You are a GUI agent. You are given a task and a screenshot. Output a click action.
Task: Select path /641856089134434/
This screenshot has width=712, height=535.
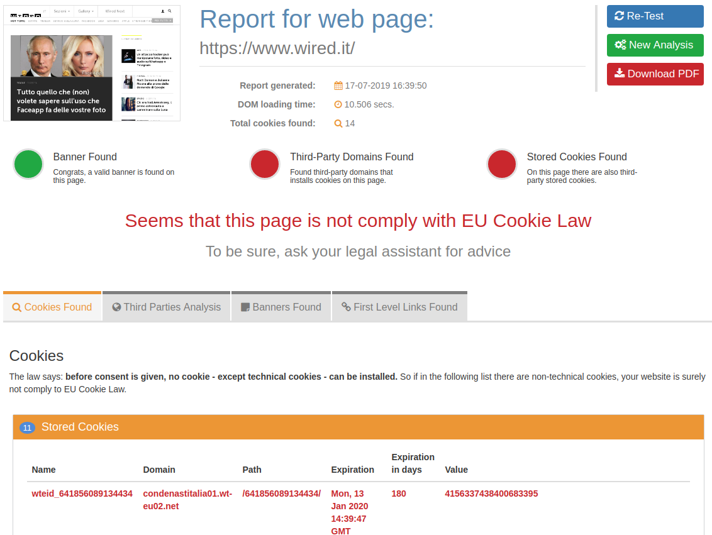tap(282, 494)
